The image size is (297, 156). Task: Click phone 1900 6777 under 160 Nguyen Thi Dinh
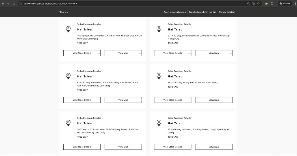82,43
